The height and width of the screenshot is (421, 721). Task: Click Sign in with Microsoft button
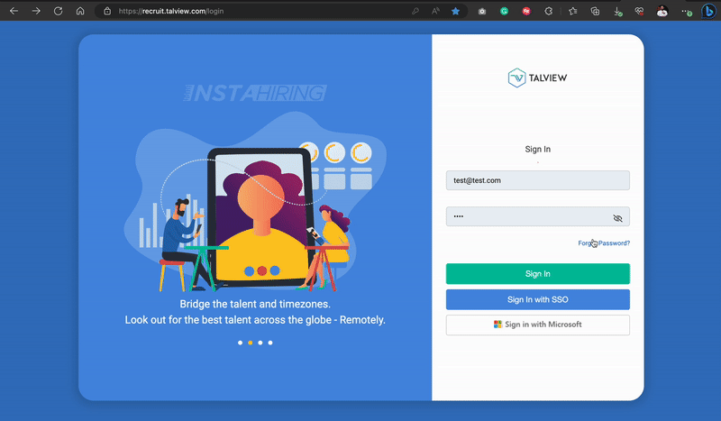coord(537,325)
